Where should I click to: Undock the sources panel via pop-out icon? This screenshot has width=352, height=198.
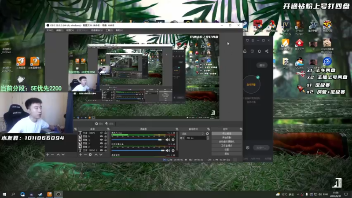coord(108,129)
